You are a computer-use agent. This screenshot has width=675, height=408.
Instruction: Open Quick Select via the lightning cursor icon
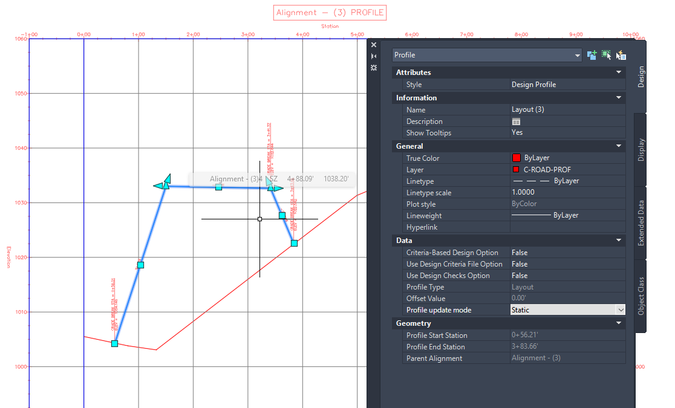pyautogui.click(x=621, y=55)
